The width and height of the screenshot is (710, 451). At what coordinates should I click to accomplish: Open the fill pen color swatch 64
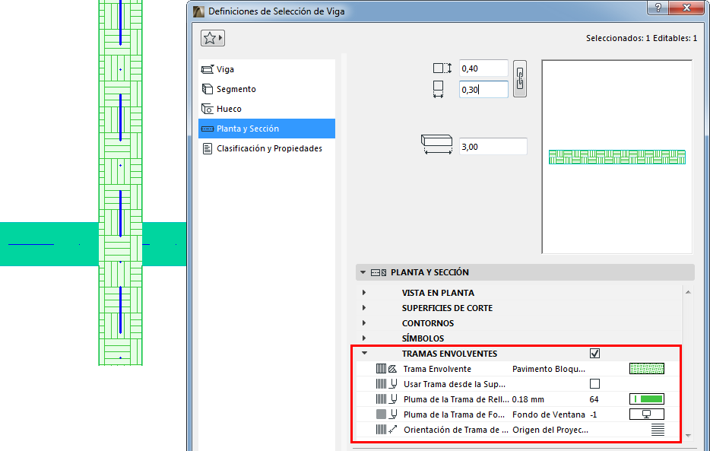[x=647, y=399]
